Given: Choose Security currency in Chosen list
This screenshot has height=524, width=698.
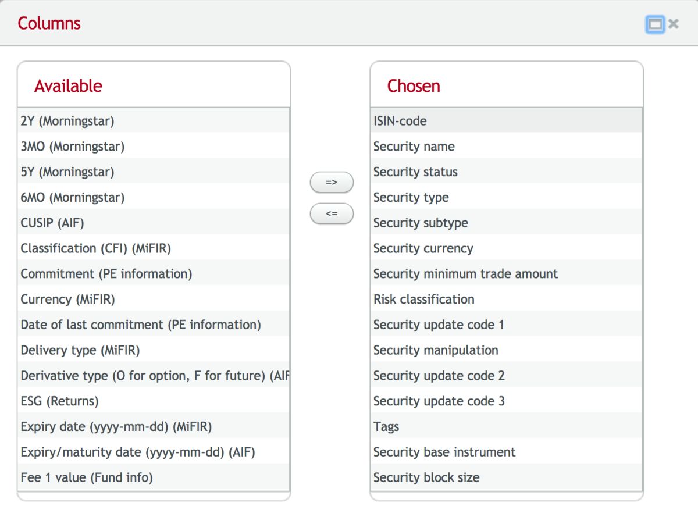Looking at the screenshot, I should 423,248.
